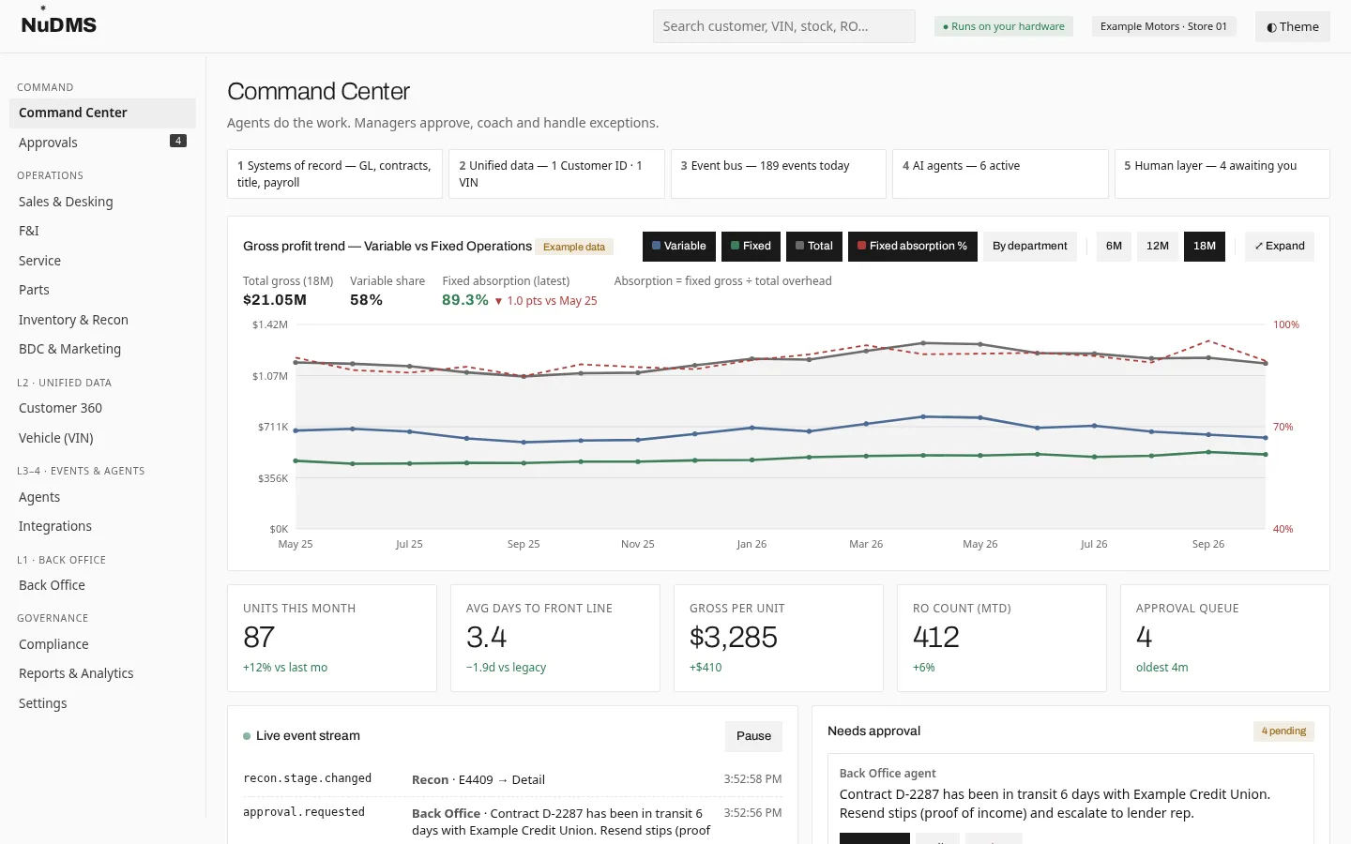This screenshot has height=844, width=1351.
Task: Select the AI agents layer card
Action: point(1000,173)
